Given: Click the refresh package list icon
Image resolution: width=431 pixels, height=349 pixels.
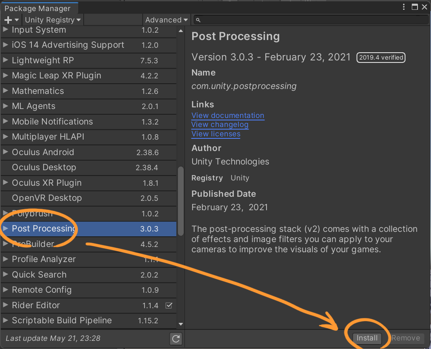Looking at the screenshot, I should click(x=176, y=338).
